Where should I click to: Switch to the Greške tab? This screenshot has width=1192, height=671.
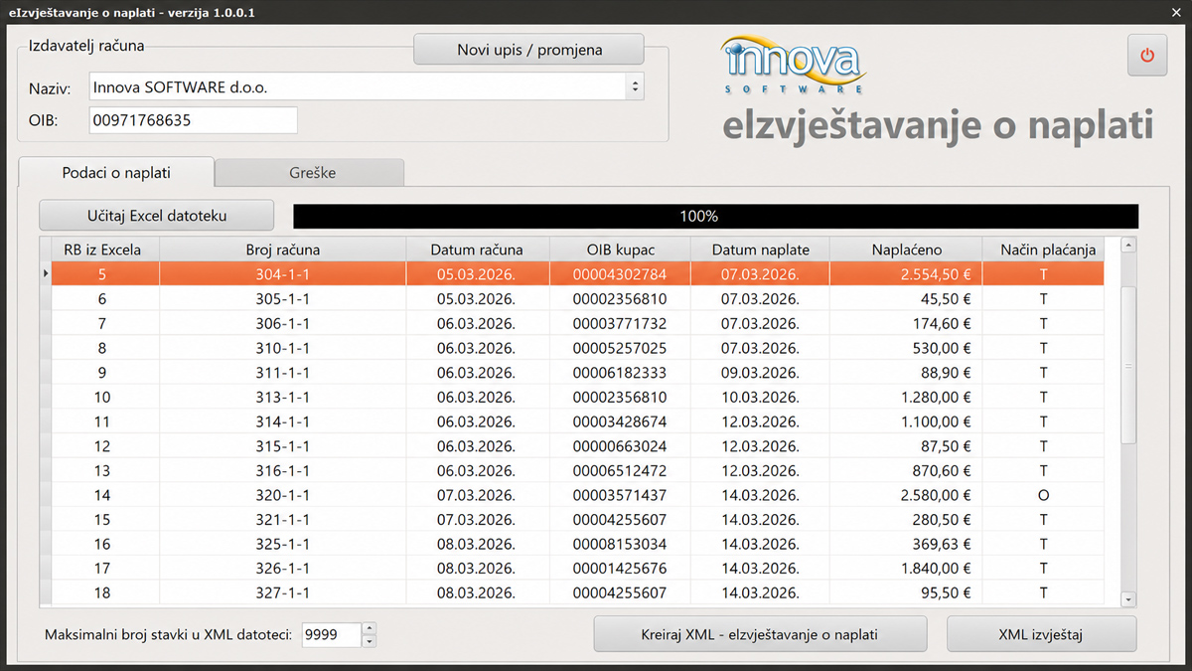click(311, 173)
